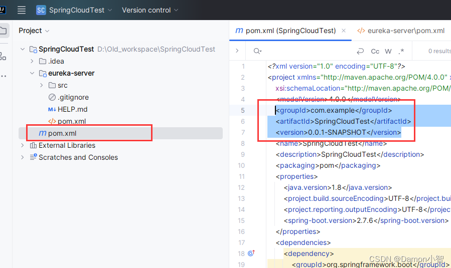Viewport: 451px width, 268px height.
Task: Click the opening properties tag line
Action: point(296,176)
